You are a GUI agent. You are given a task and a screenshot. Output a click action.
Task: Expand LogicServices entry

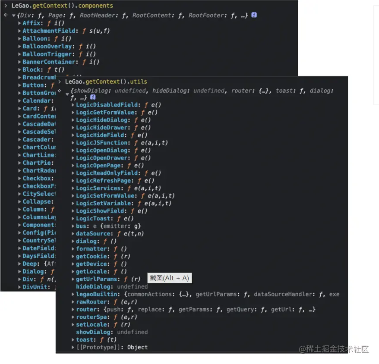pyautogui.click(x=73, y=188)
